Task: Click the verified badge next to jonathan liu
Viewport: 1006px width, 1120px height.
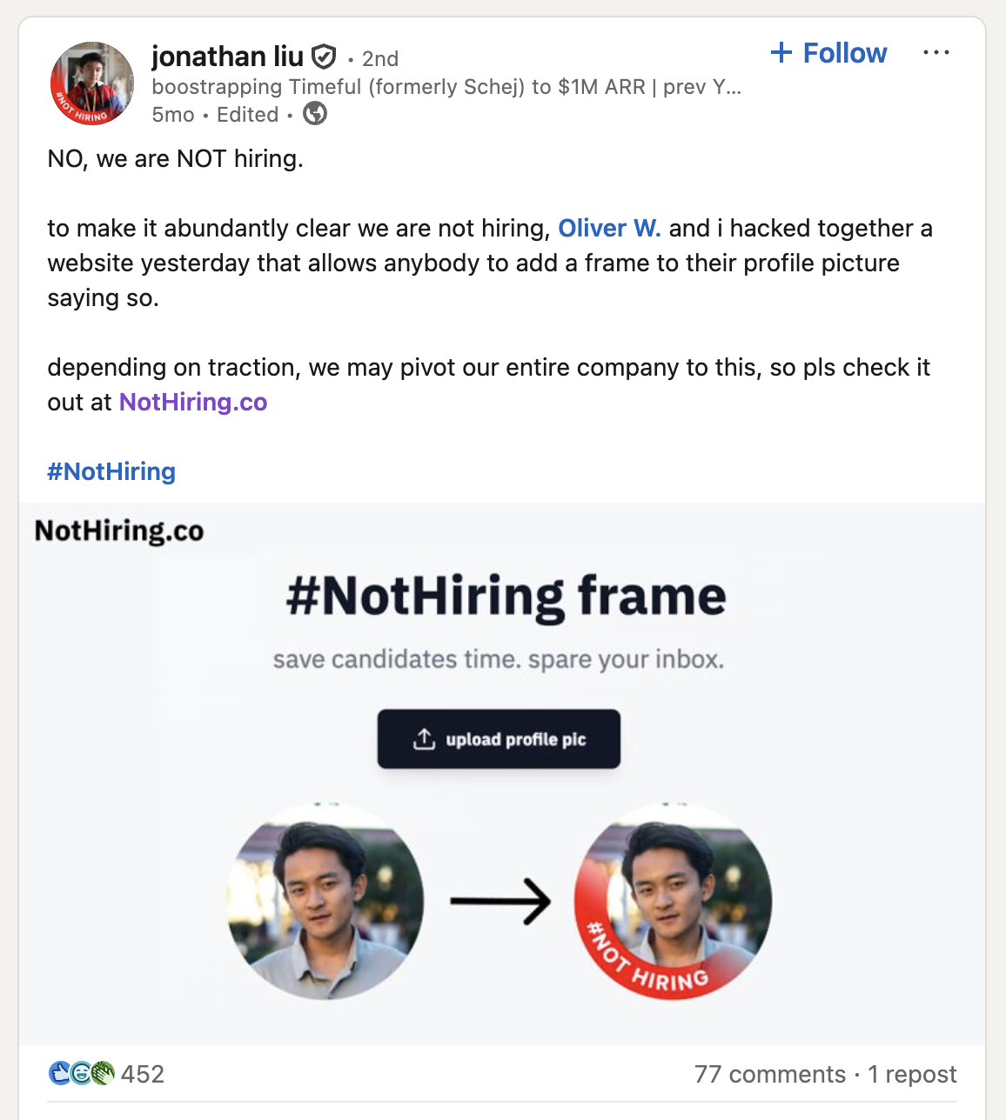Action: [x=324, y=57]
